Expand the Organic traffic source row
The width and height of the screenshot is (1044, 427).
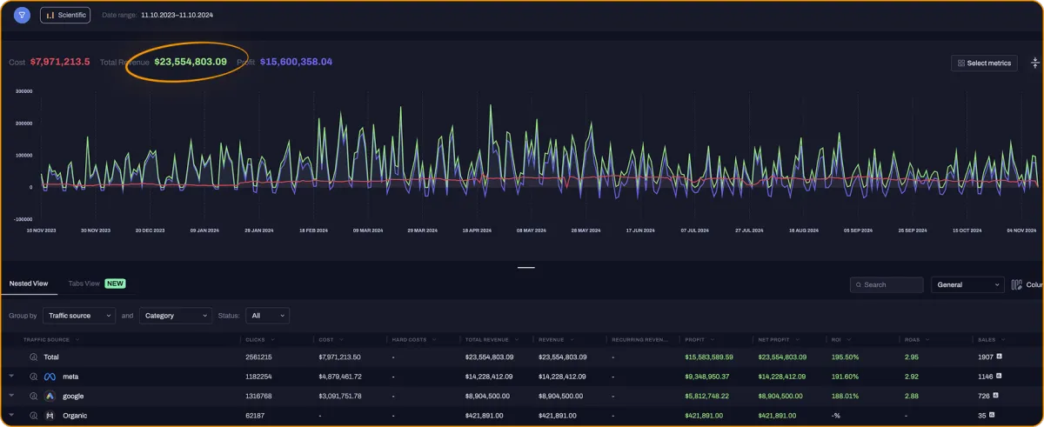pyautogui.click(x=12, y=415)
